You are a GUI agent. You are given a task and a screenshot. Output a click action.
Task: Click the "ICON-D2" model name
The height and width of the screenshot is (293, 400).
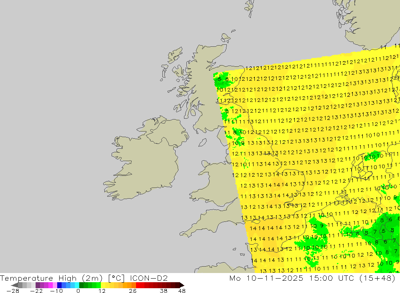149,278
